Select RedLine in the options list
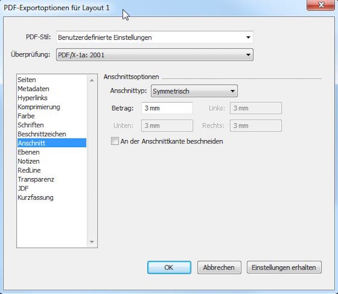Viewport: 338px width, 294px height. point(52,170)
